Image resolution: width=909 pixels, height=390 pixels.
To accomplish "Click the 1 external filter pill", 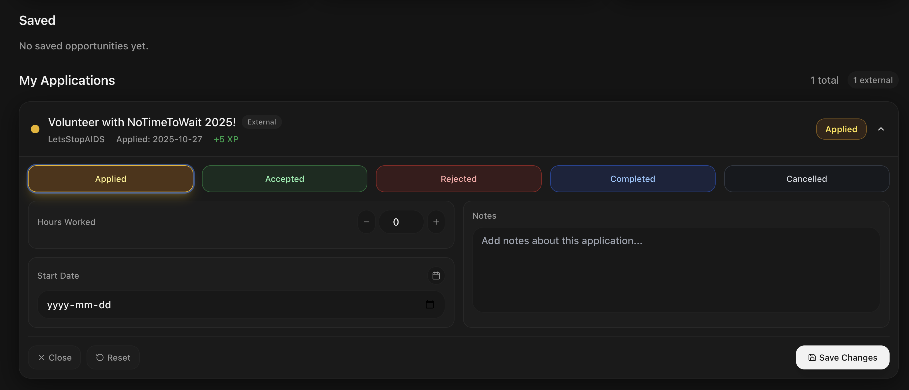I will 872,80.
